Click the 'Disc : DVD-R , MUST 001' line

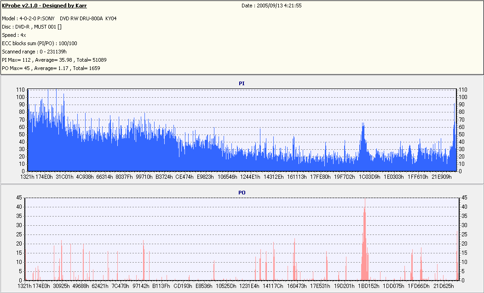(32, 27)
